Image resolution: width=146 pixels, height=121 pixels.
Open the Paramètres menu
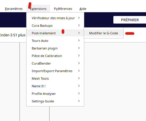(14, 9)
